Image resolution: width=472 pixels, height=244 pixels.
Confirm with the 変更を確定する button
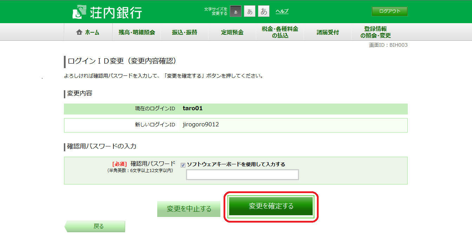(271, 206)
